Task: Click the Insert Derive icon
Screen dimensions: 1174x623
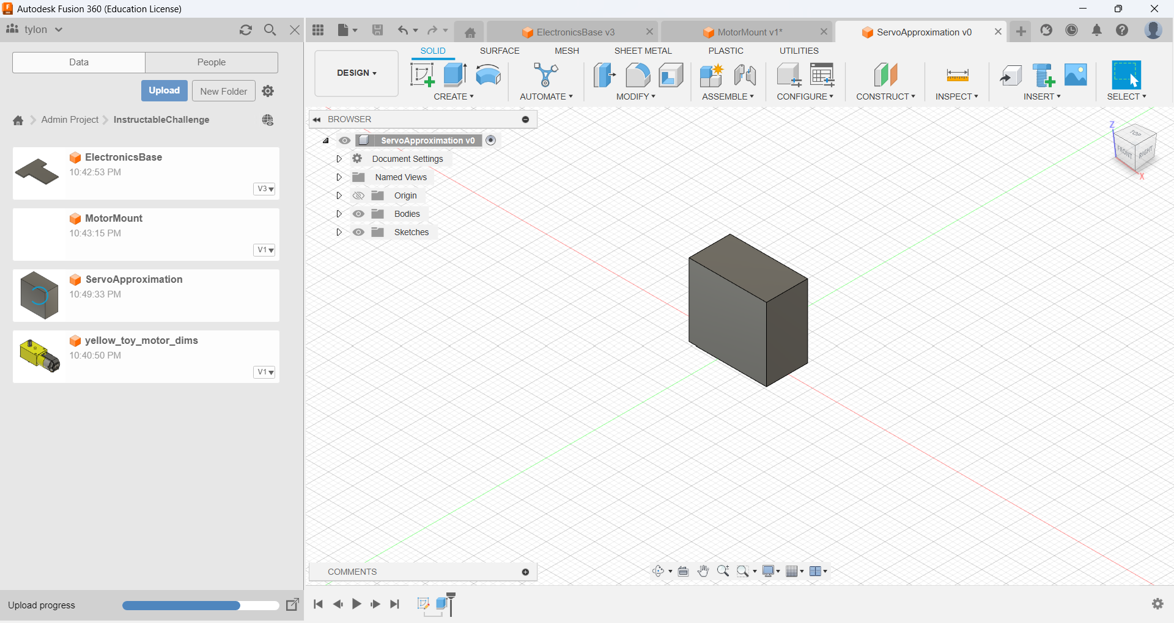Action: [1011, 75]
